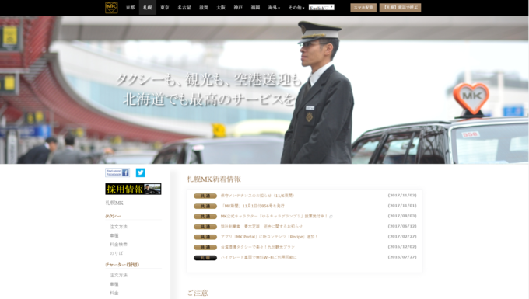The height and width of the screenshot is (299, 529).
Task: Open the Find us on Facebook badge
Action: pos(117,172)
